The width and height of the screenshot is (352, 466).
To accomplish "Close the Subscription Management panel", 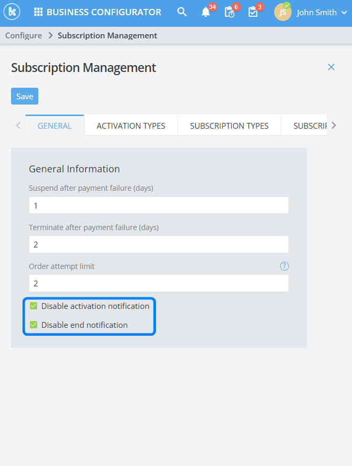I will click(x=331, y=67).
